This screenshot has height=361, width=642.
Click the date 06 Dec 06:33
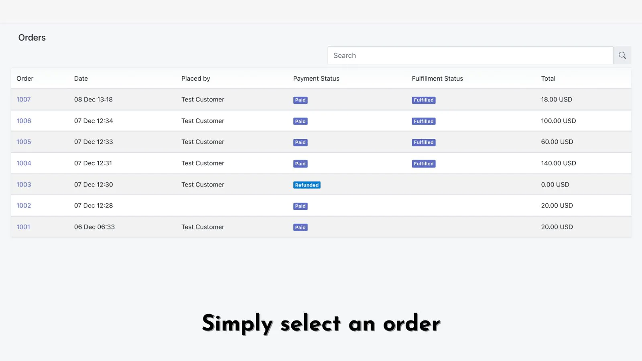[x=94, y=227]
